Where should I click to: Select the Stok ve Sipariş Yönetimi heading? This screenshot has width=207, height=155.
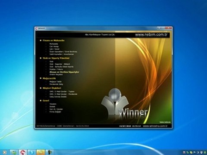coord(56,58)
